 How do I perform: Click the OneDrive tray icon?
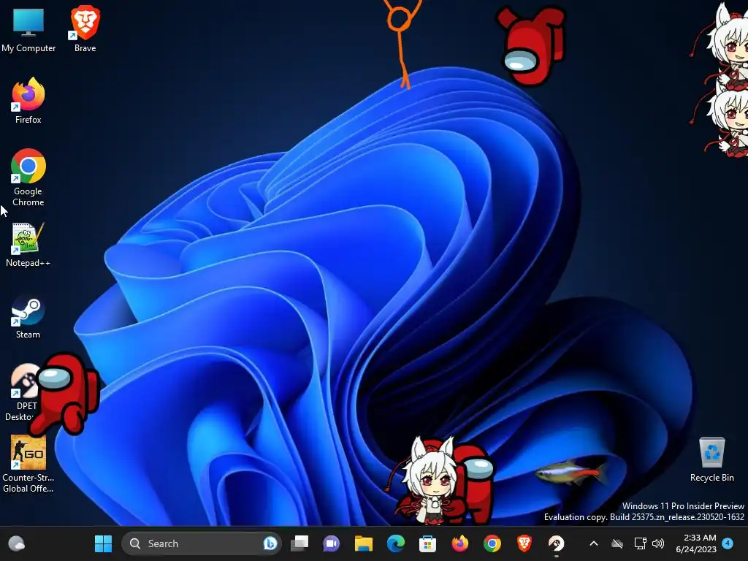pyautogui.click(x=617, y=543)
